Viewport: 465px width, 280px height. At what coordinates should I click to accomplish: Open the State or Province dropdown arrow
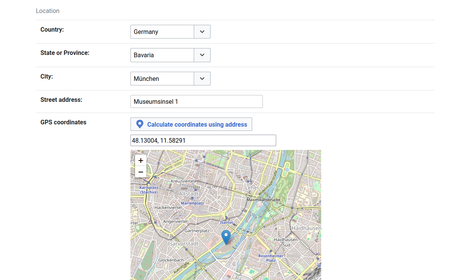point(202,55)
